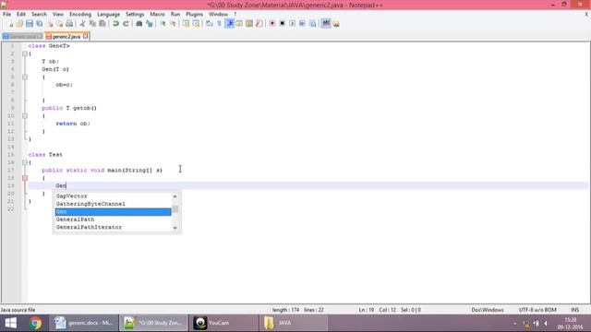Switch to the generic.java tab
Viewport: 591px width, 332px height.
(22, 37)
